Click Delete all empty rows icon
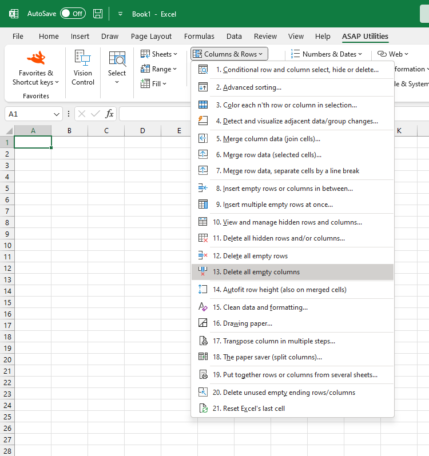This screenshot has width=429, height=456. (x=203, y=255)
